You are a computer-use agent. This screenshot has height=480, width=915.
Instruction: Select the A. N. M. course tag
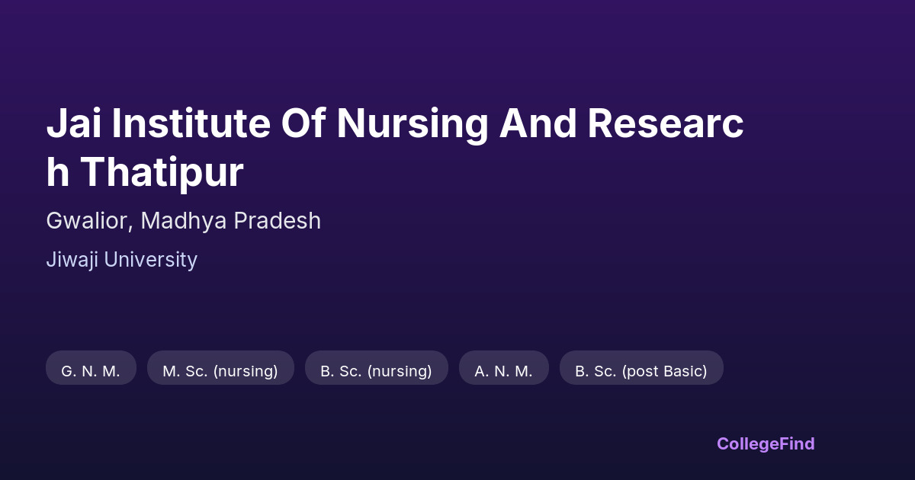pos(503,371)
